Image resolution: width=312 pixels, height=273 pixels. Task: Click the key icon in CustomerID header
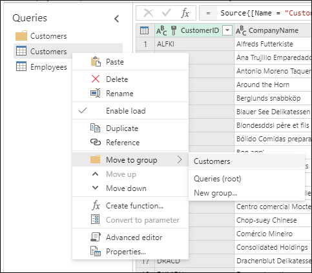174,30
